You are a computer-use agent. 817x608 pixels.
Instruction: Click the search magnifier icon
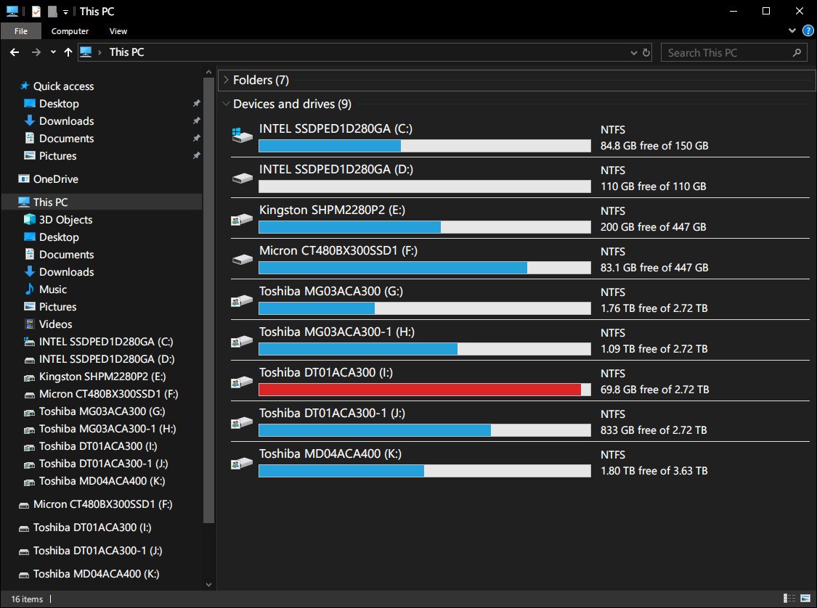tap(797, 52)
